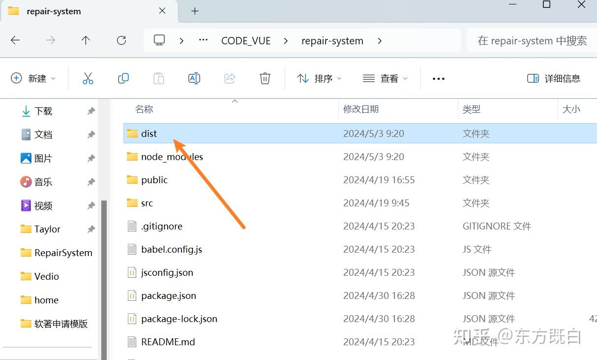Open the 修改日期 column header sorter
Image resolution: width=597 pixels, height=360 pixels.
click(x=361, y=109)
